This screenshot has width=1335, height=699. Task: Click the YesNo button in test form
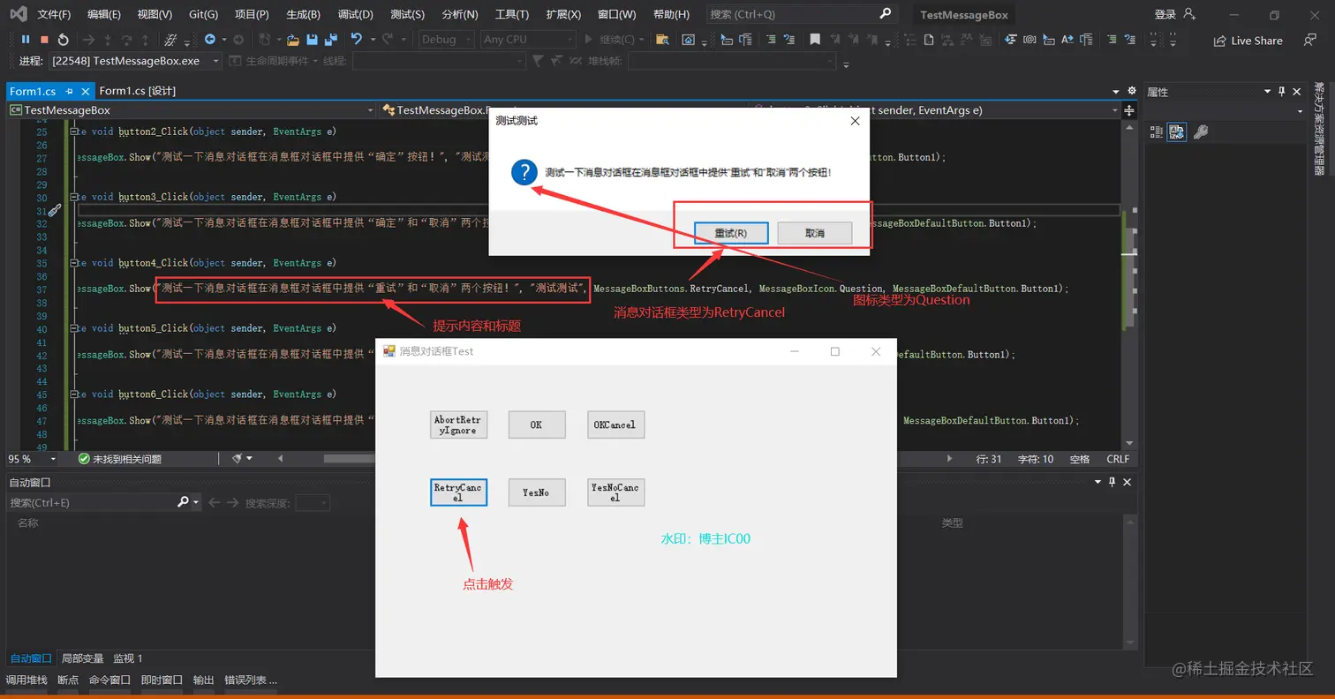pyautogui.click(x=537, y=492)
